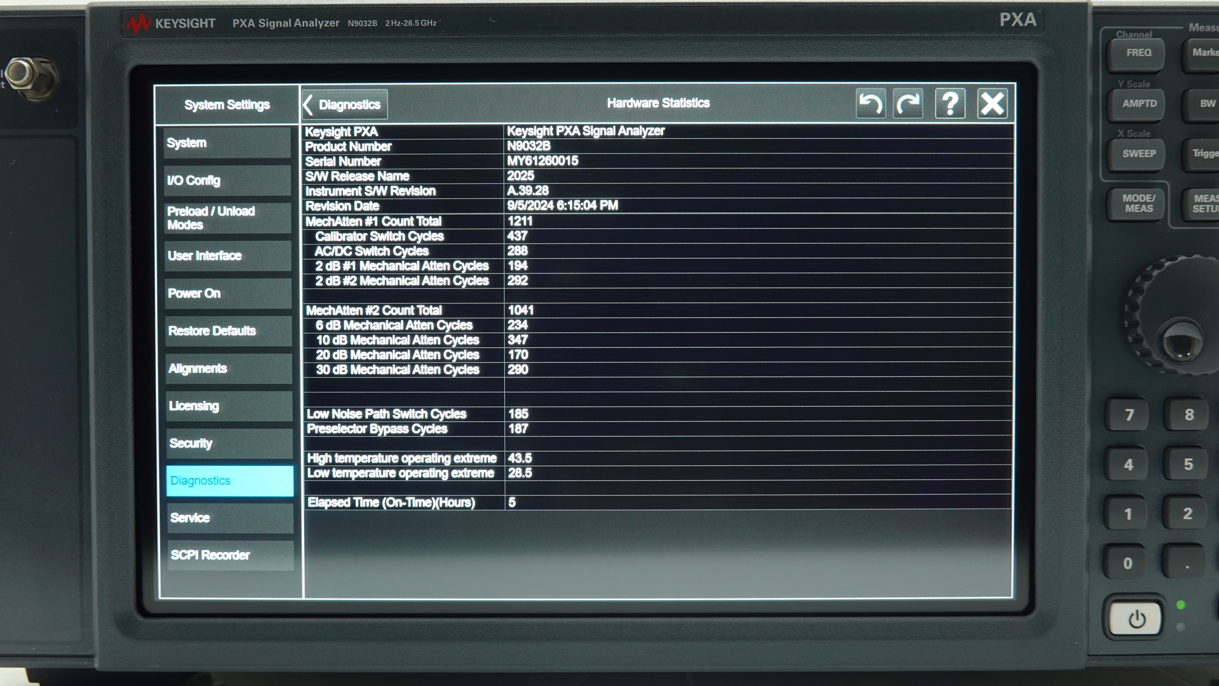
Task: Switch to User Interface tab
Action: (x=228, y=256)
